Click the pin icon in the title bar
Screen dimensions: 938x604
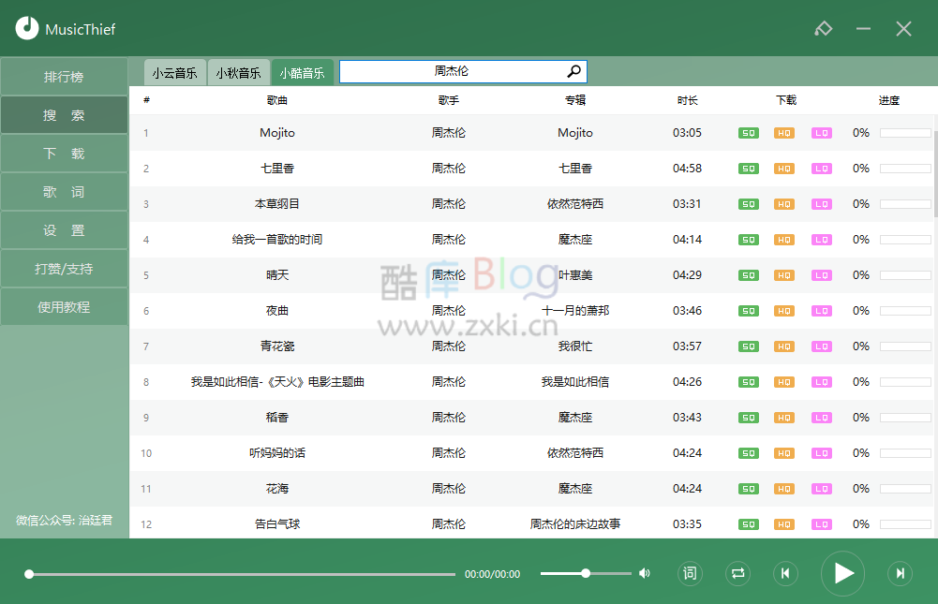pos(823,28)
